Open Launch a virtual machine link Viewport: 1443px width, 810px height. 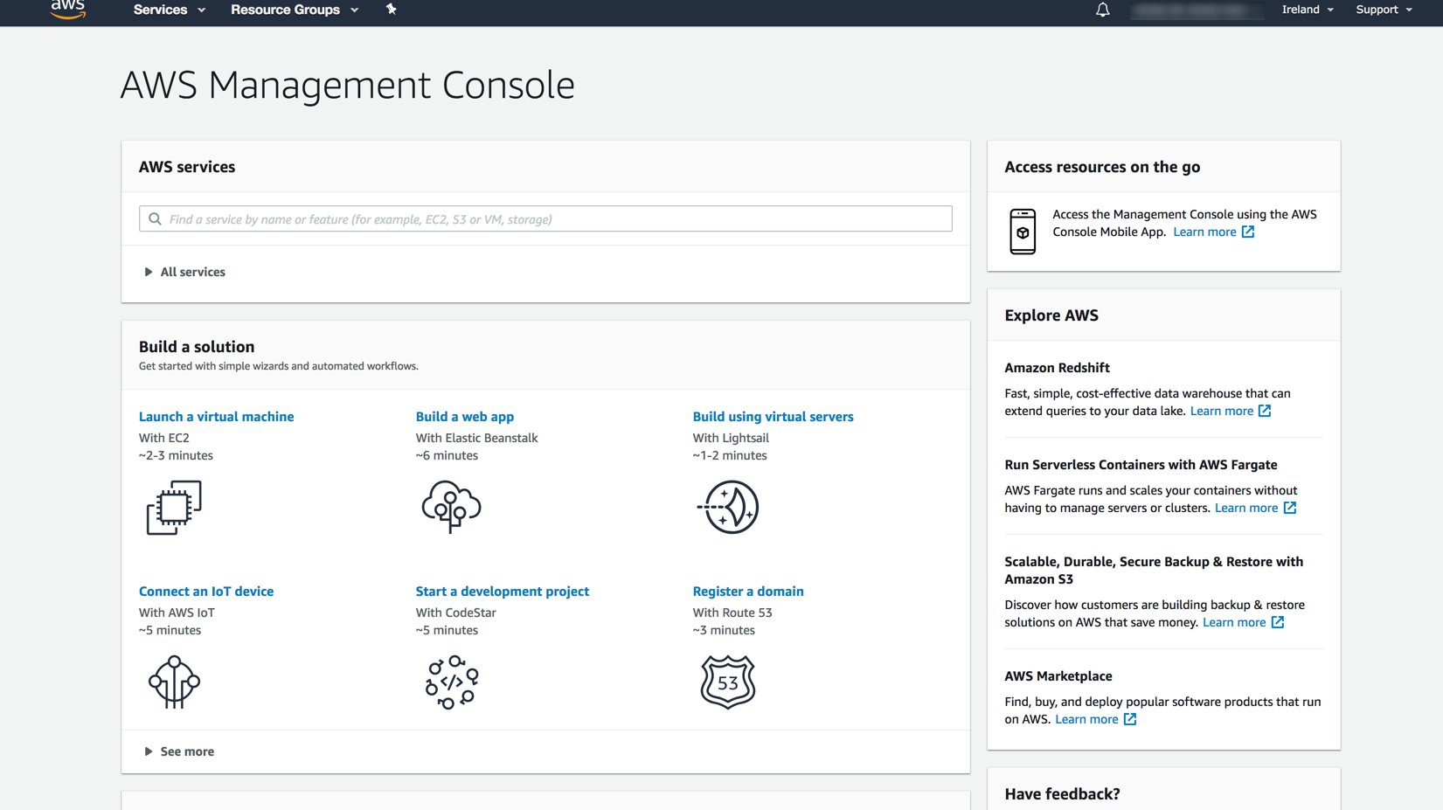point(217,417)
